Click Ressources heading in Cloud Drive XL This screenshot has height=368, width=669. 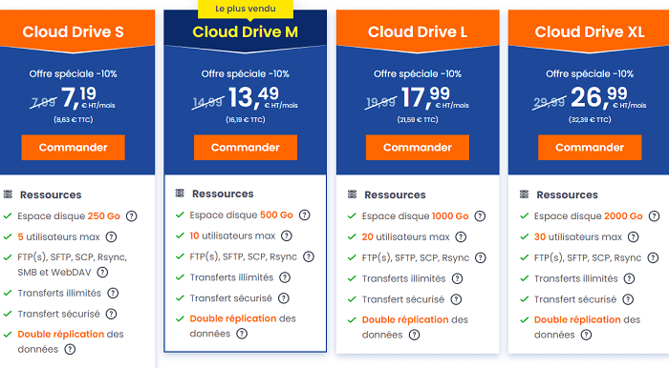(567, 194)
